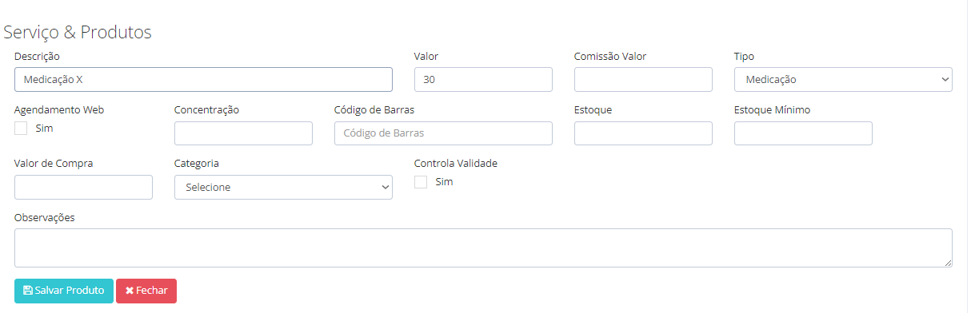971x313 pixels.
Task: Click the floppy disk icon on Salvar Produto
Action: (28, 291)
